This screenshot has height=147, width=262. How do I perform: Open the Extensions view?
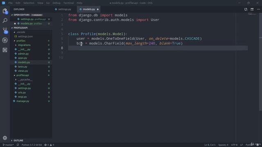coord(5,50)
